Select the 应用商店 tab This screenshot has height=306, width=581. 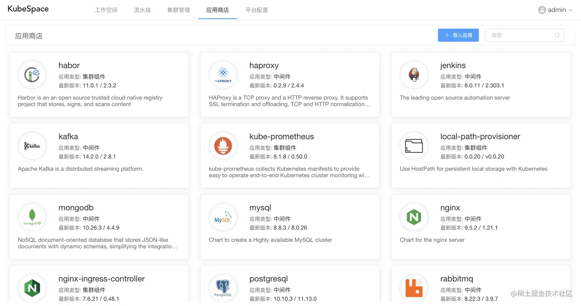pyautogui.click(x=217, y=10)
